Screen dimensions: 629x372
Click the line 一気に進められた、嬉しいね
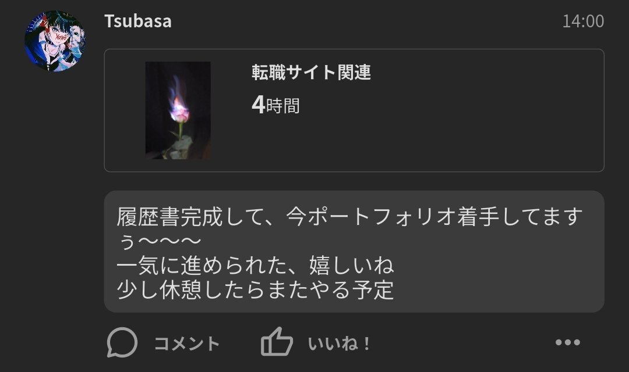click(x=255, y=266)
